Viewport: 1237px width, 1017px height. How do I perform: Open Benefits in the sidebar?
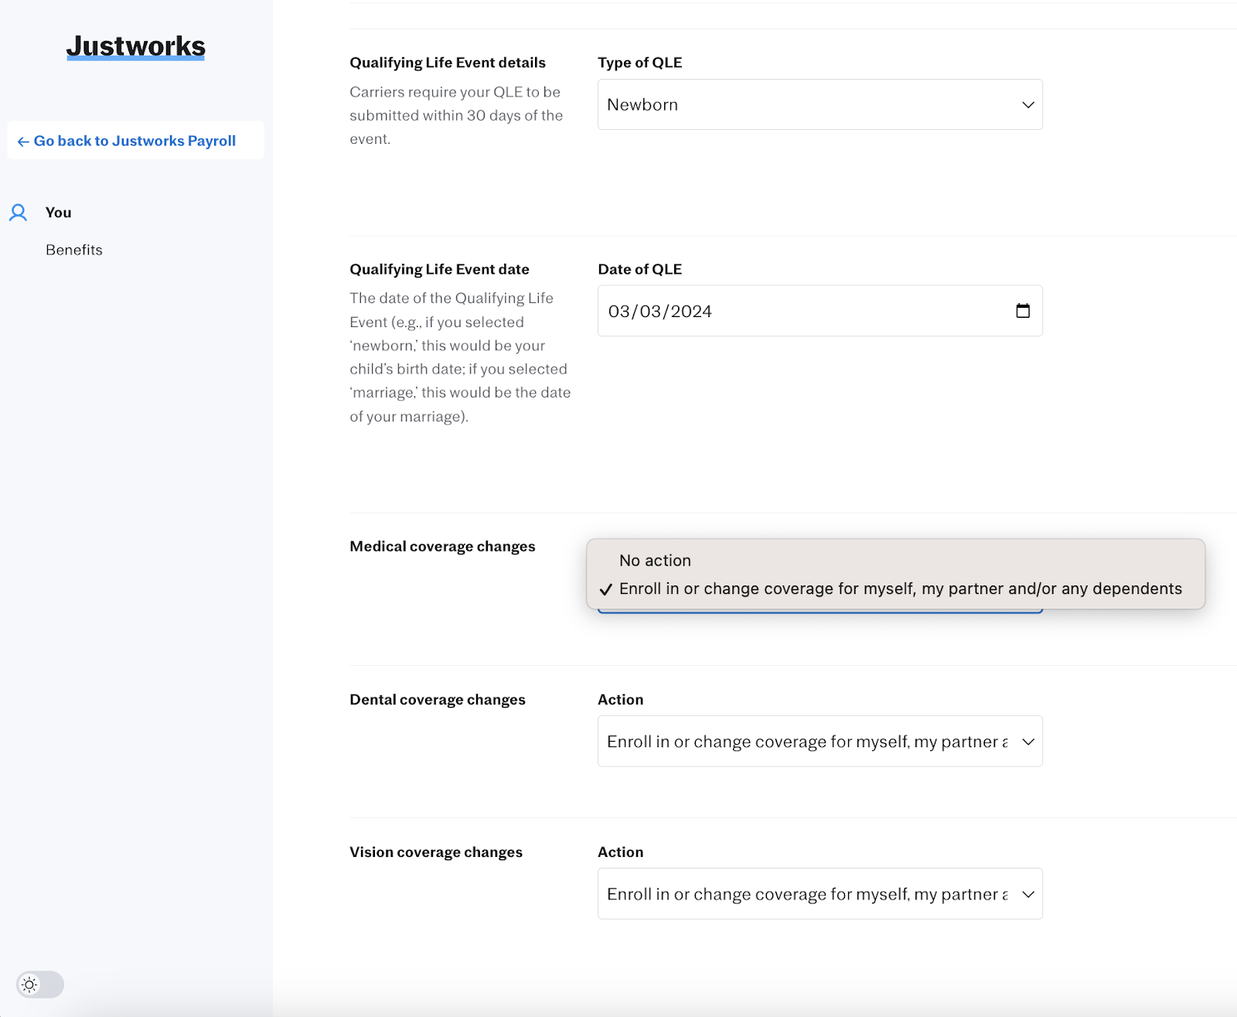click(74, 250)
